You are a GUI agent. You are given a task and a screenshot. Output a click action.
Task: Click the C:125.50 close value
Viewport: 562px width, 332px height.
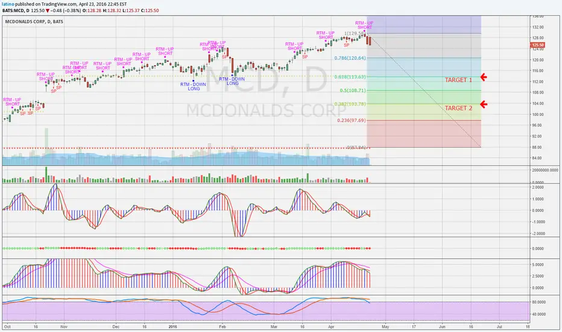point(151,10)
